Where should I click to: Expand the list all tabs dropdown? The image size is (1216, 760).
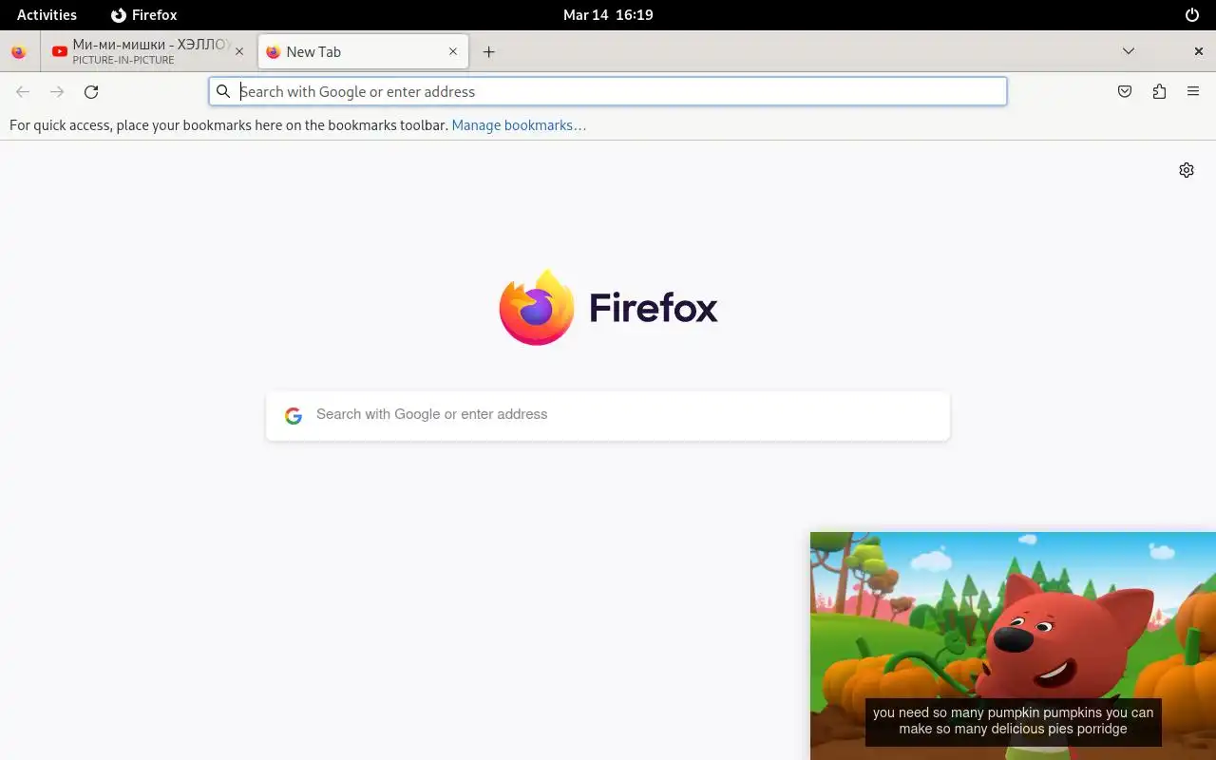click(x=1129, y=51)
